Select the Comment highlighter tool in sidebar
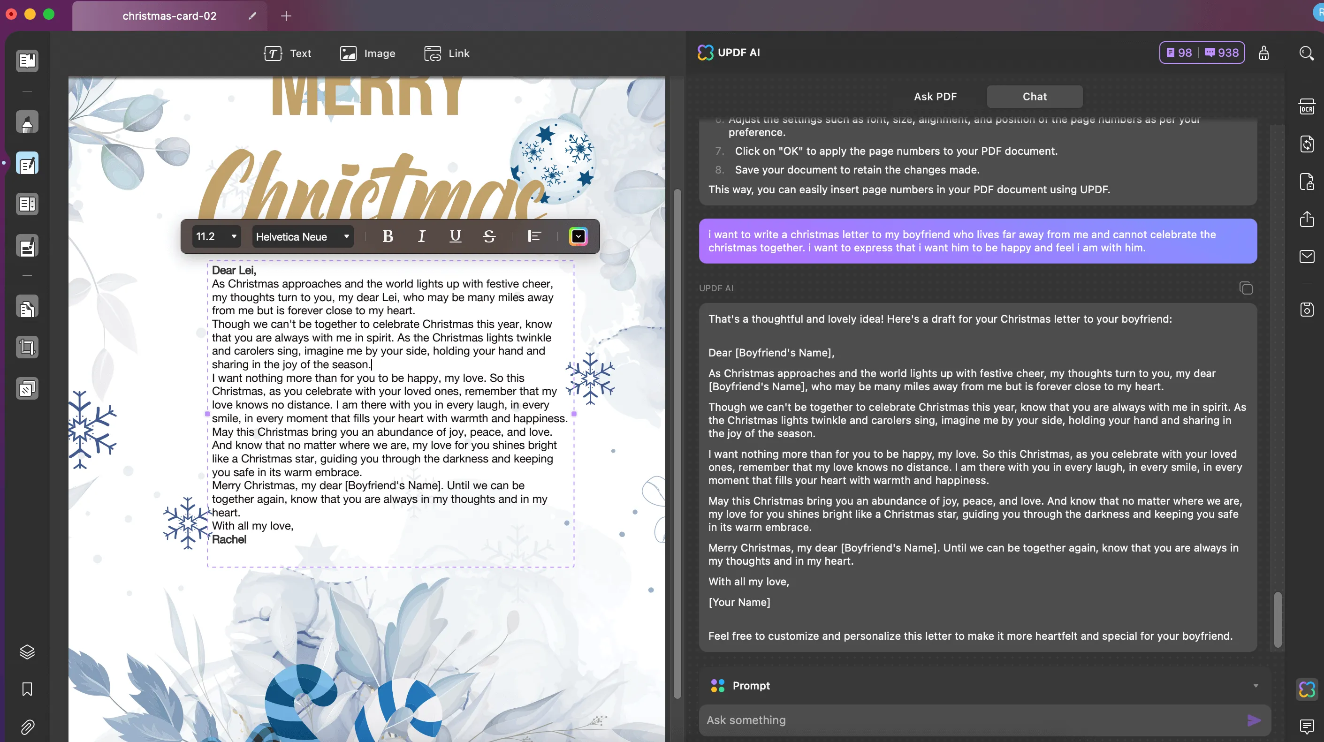 (27, 122)
